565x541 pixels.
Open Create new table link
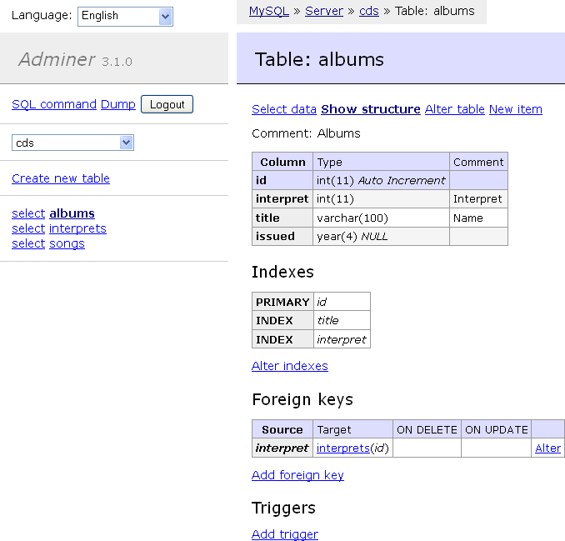coord(61,178)
